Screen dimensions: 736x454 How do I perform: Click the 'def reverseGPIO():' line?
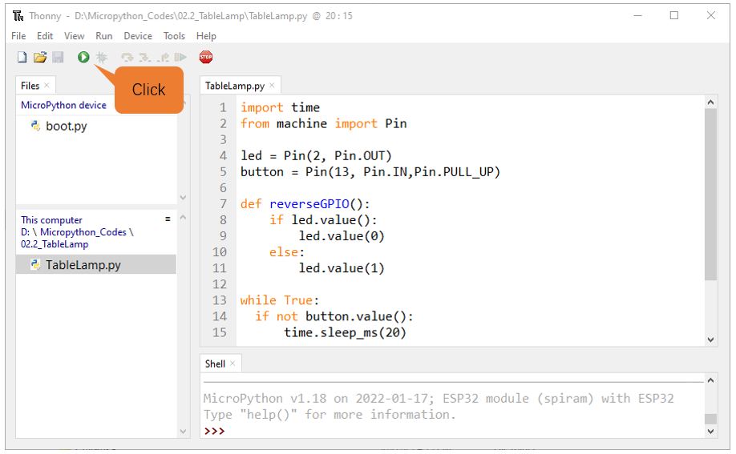coord(305,204)
